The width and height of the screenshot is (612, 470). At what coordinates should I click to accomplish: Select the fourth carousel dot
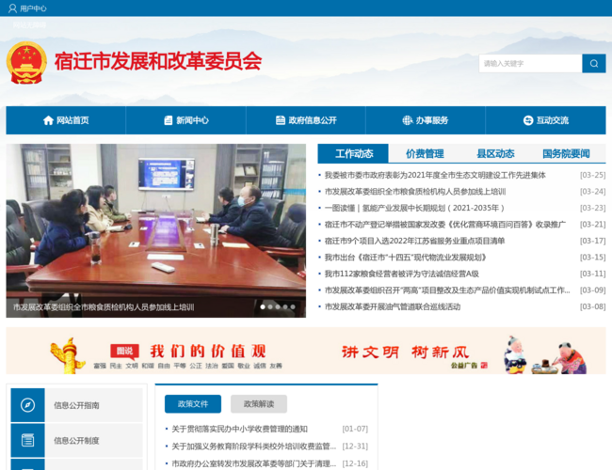point(285,307)
